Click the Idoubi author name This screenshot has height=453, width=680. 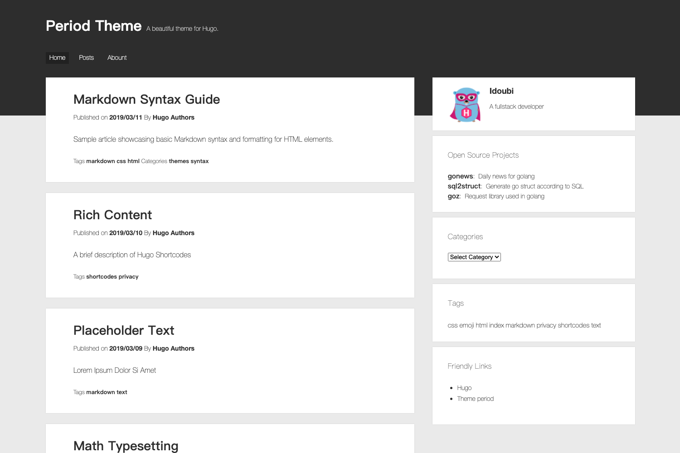point(501,91)
